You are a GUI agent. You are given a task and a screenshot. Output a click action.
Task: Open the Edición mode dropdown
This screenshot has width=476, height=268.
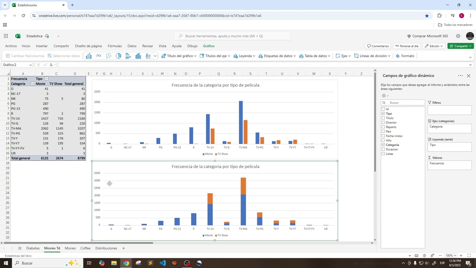434,46
